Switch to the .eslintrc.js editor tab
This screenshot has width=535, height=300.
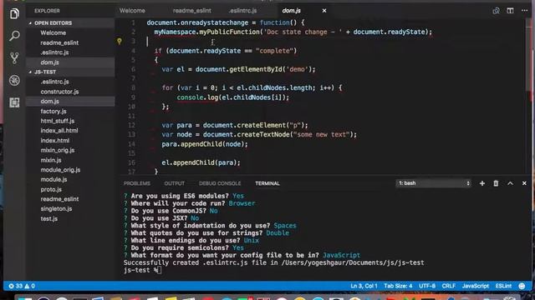[242, 11]
